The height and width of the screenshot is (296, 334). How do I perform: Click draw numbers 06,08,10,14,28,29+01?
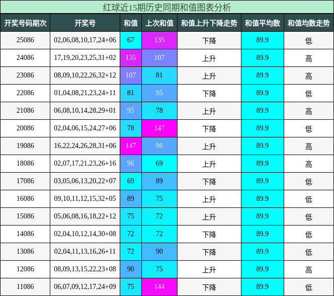click(x=85, y=110)
